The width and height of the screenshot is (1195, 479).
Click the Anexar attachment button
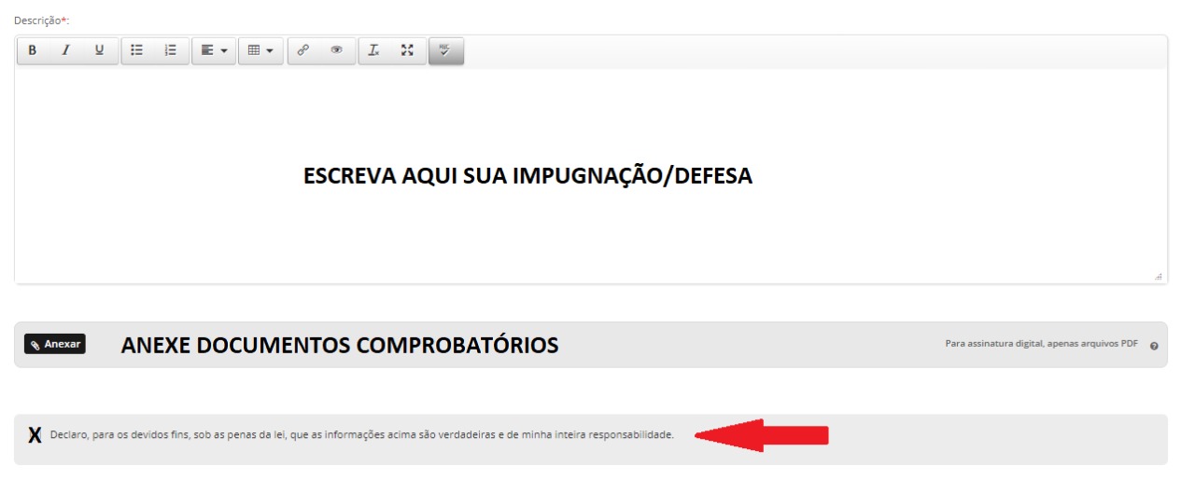[55, 344]
